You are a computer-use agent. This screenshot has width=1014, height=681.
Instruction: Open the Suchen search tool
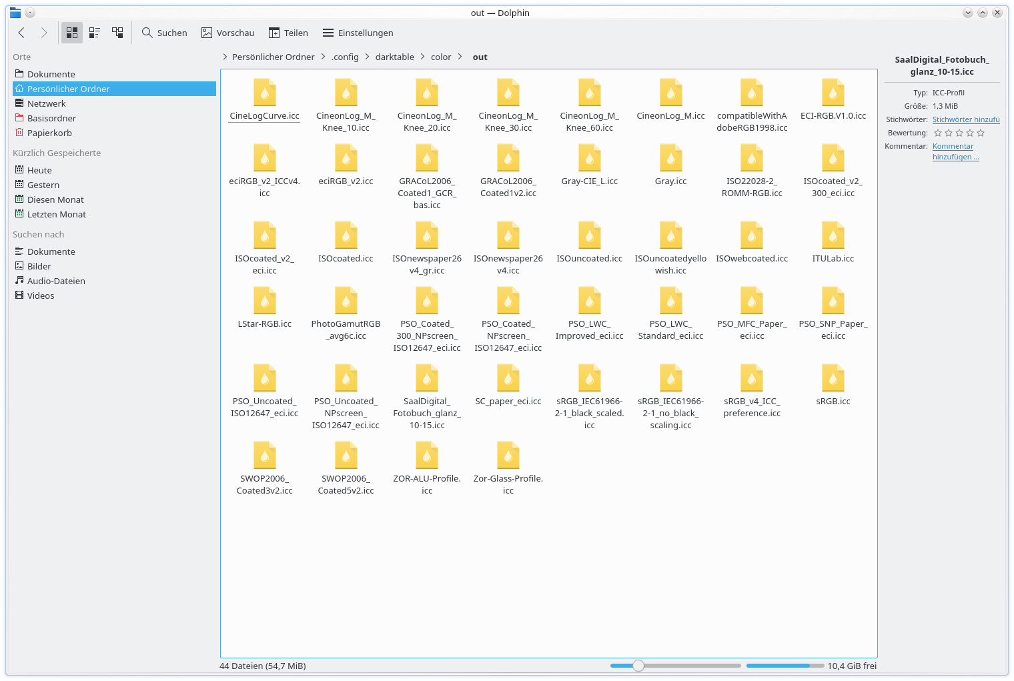point(164,33)
